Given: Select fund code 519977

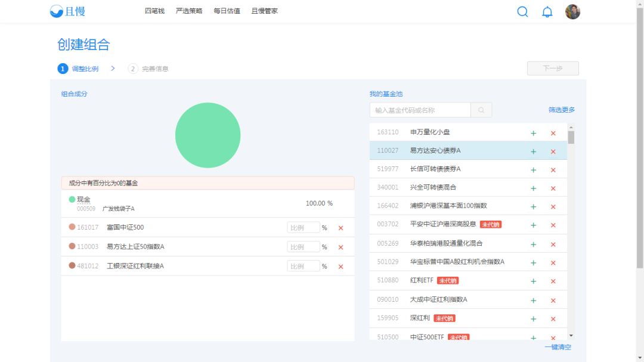Looking at the screenshot, I should pyautogui.click(x=388, y=169).
